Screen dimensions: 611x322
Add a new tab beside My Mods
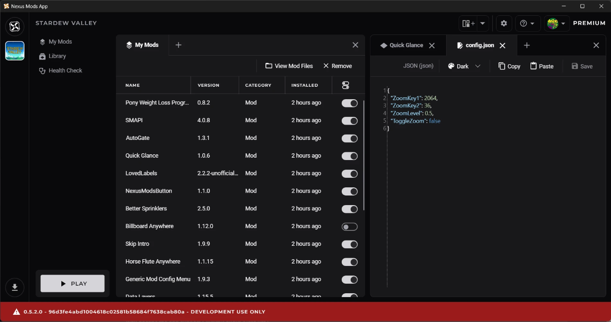[178, 45]
